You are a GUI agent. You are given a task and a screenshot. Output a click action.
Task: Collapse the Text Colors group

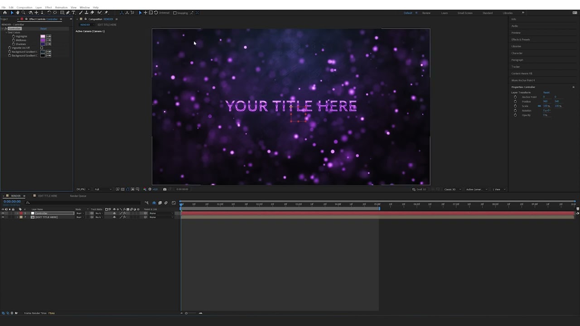pyautogui.click(x=6, y=33)
